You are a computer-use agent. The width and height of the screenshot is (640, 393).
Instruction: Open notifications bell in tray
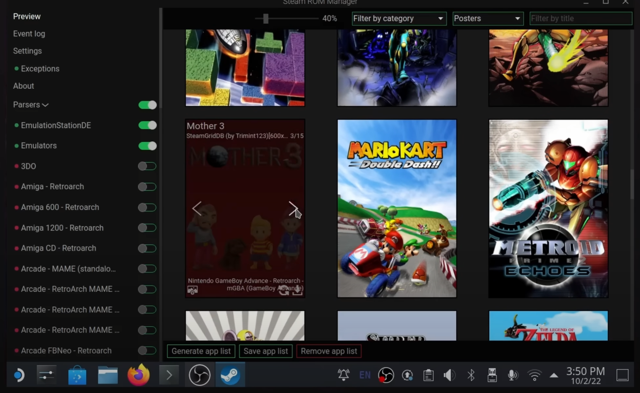(x=343, y=375)
